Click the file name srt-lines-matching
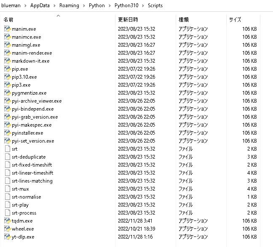 pyautogui.click(x=32, y=181)
